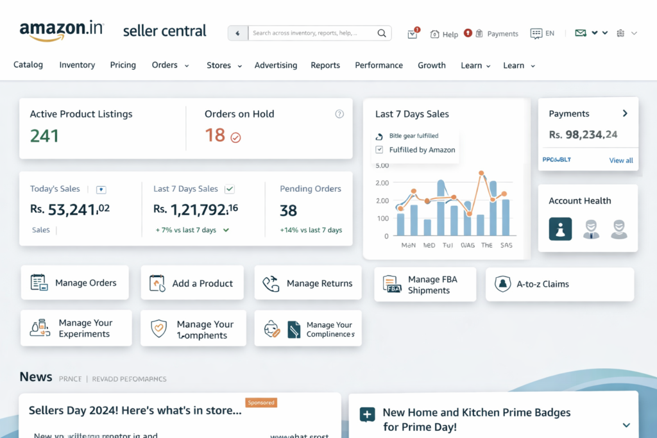
Task: Select the middle grey Account Health avatar
Action: (x=591, y=230)
